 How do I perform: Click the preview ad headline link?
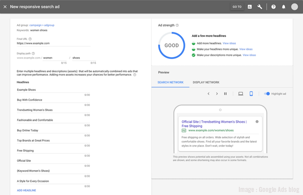214,124
